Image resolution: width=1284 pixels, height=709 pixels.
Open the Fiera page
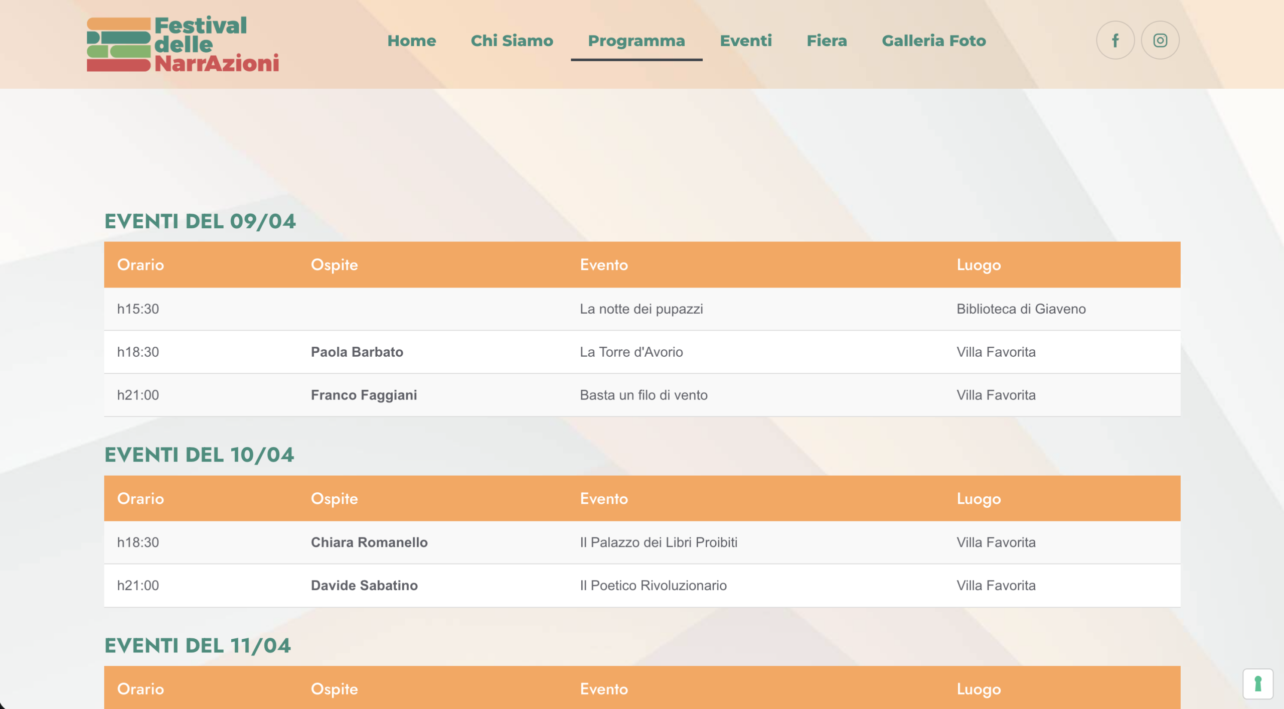coord(827,41)
